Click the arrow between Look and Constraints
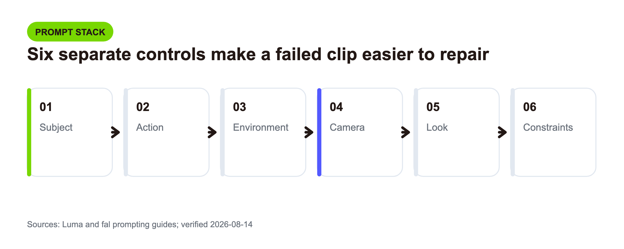The width and height of the screenshot is (624, 249). 502,132
